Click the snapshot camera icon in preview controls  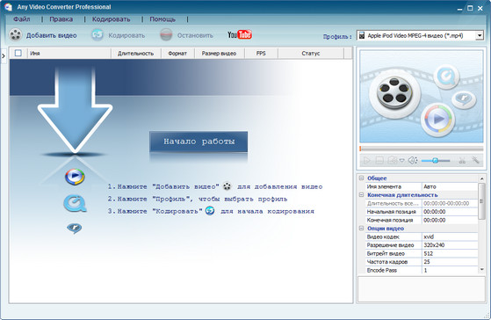(x=393, y=161)
